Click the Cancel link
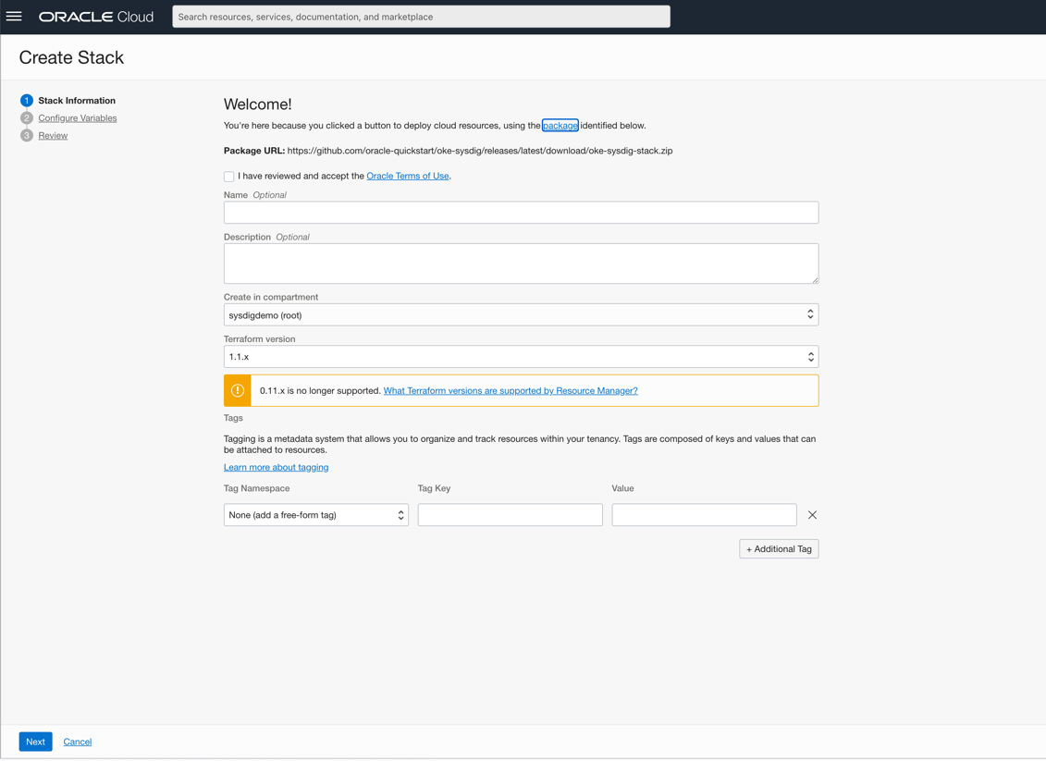The image size is (1046, 761). click(78, 742)
